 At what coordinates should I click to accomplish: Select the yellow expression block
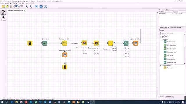click(110, 43)
